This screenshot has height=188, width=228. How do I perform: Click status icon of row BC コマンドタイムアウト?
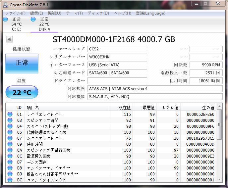[10, 180]
